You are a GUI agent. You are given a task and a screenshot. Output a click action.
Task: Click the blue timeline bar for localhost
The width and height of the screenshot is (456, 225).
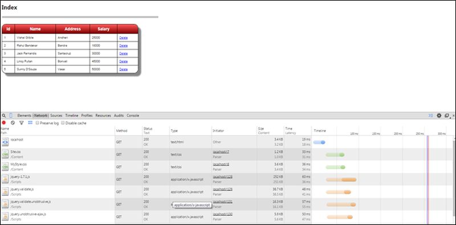point(319,142)
